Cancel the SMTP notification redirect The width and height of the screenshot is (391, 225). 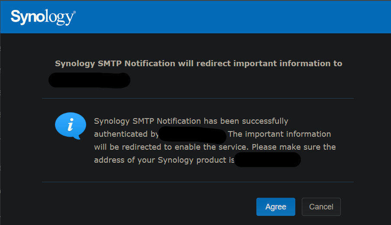[x=321, y=207]
